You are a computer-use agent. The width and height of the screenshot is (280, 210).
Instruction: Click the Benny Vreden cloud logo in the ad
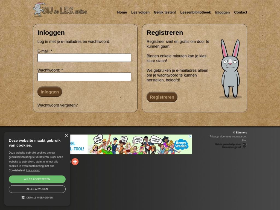pyautogui.click(x=181, y=144)
